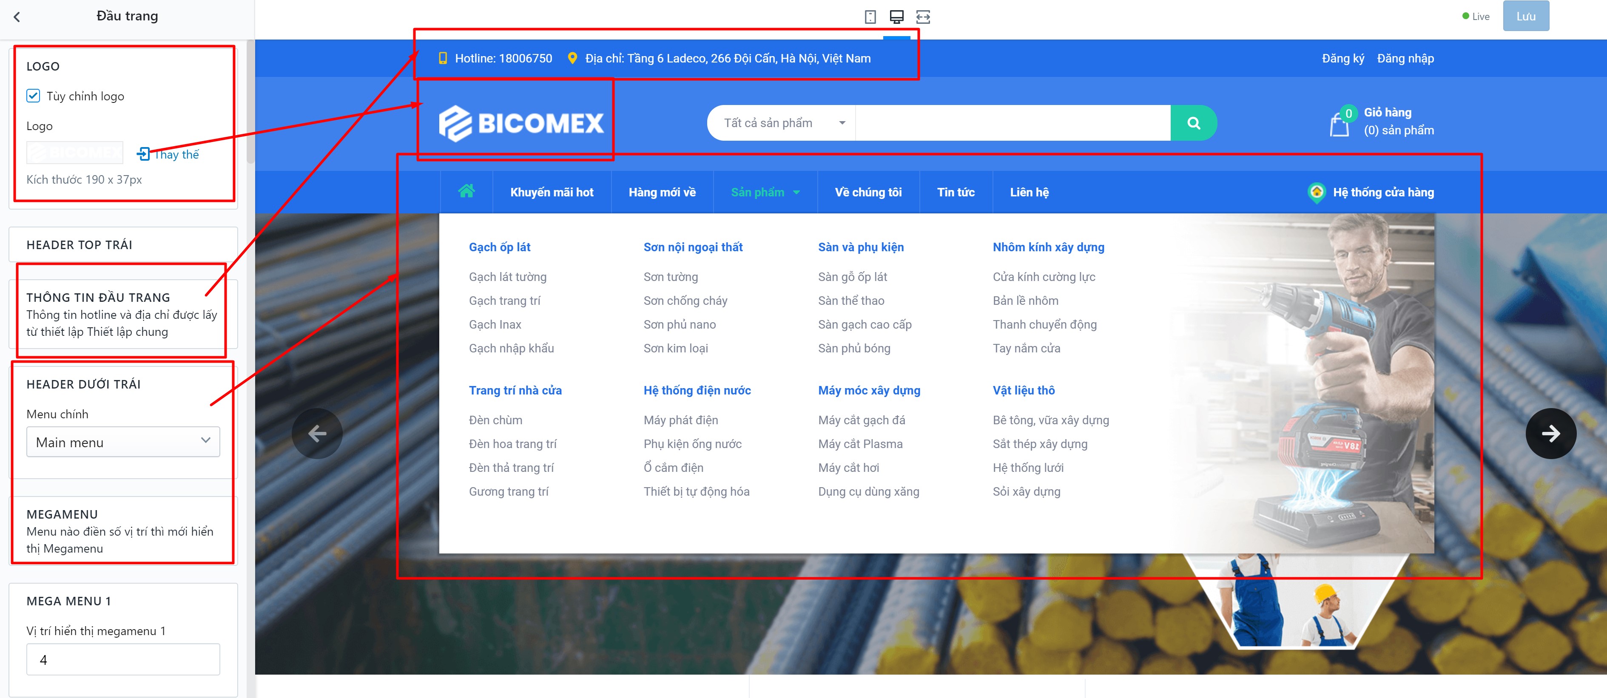Click the Thay thế logo link
The height and width of the screenshot is (698, 1607).
(168, 154)
